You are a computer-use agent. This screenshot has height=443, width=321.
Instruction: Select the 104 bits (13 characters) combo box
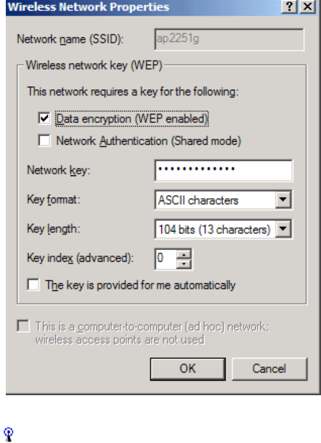(x=223, y=229)
